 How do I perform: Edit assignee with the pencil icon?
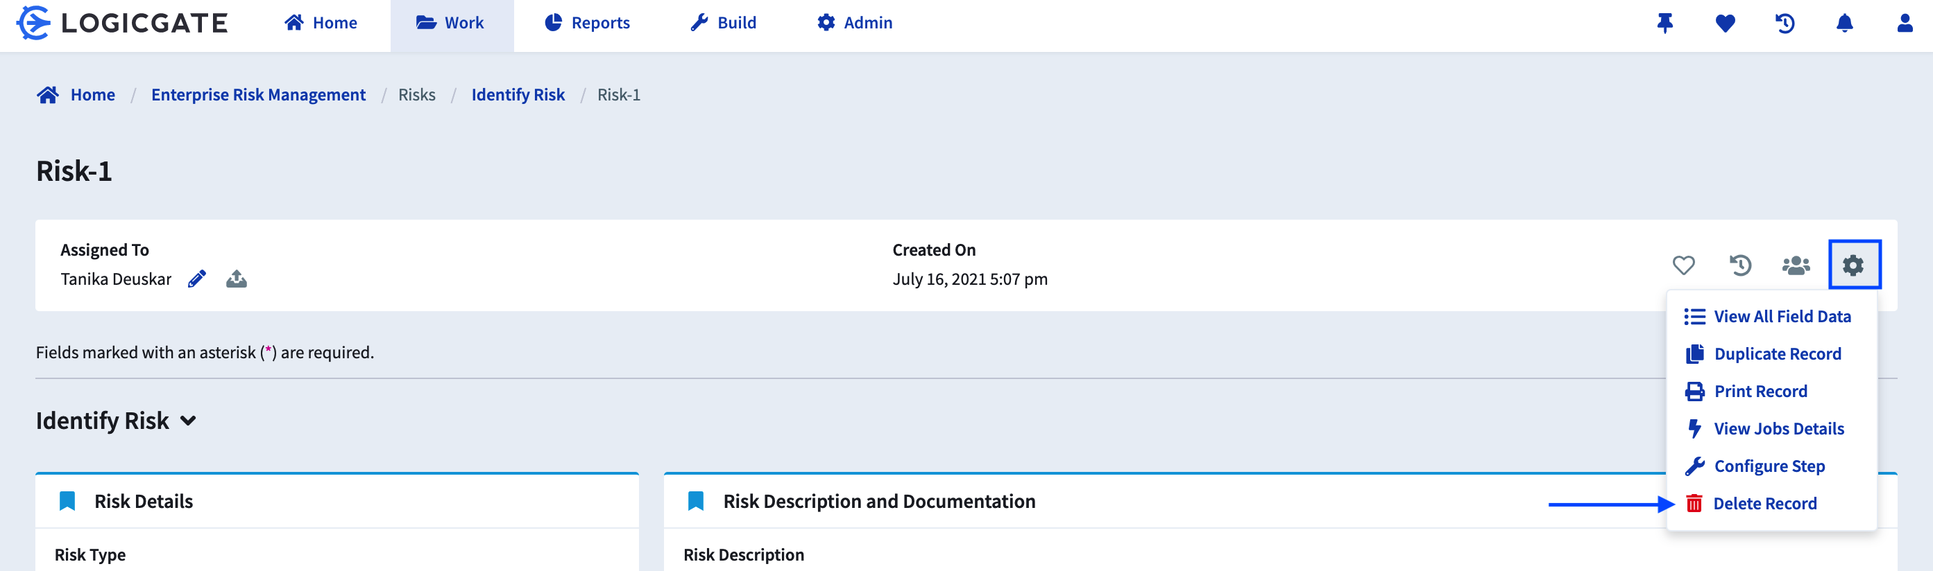pyautogui.click(x=196, y=279)
